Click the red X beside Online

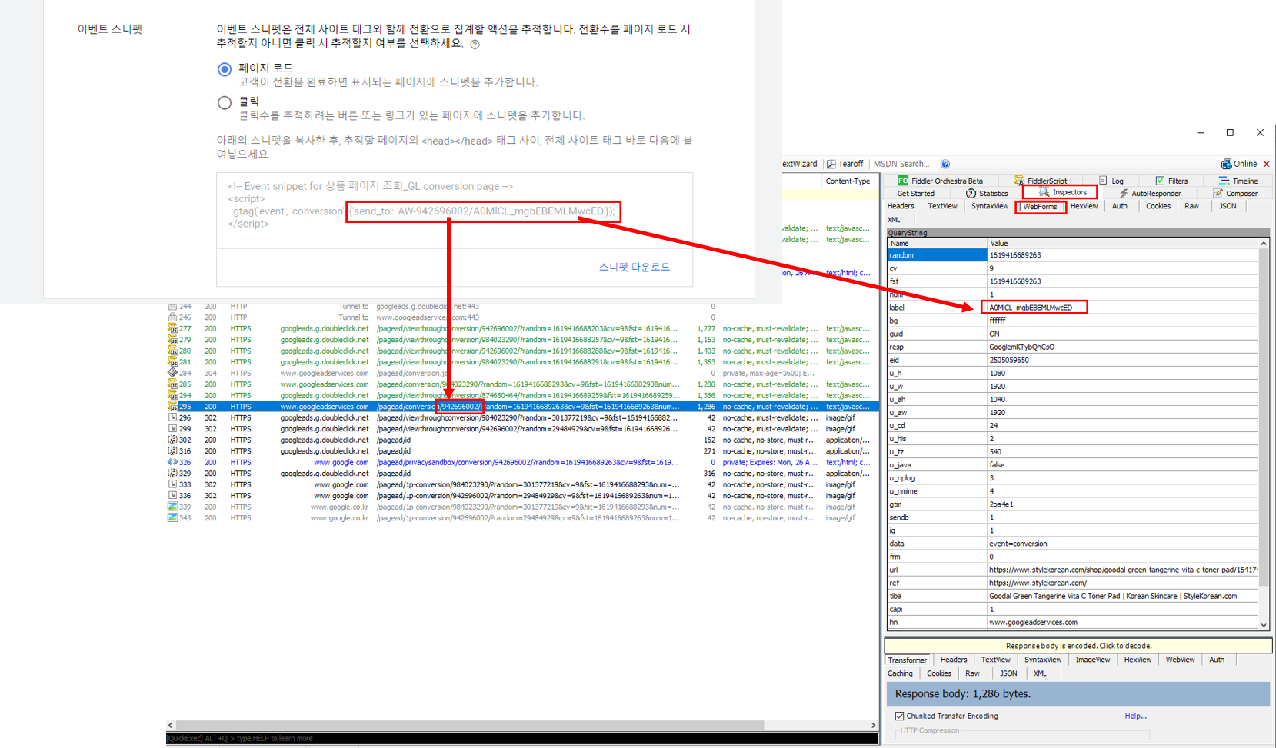[x=1266, y=164]
